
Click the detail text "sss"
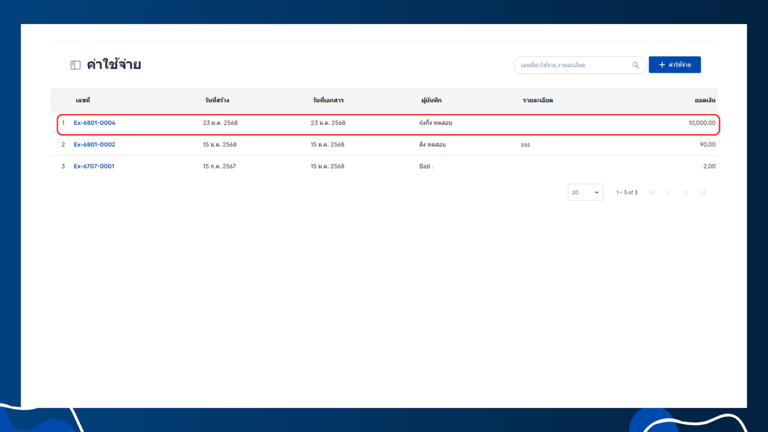(526, 145)
